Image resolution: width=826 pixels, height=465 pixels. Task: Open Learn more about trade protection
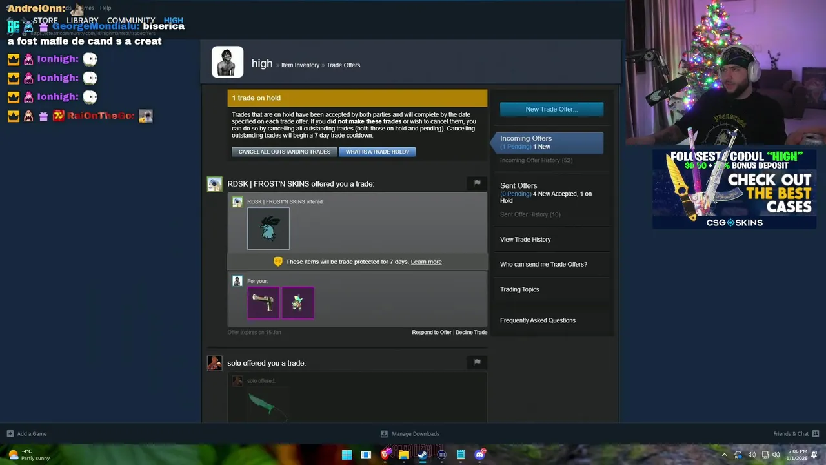(426, 262)
